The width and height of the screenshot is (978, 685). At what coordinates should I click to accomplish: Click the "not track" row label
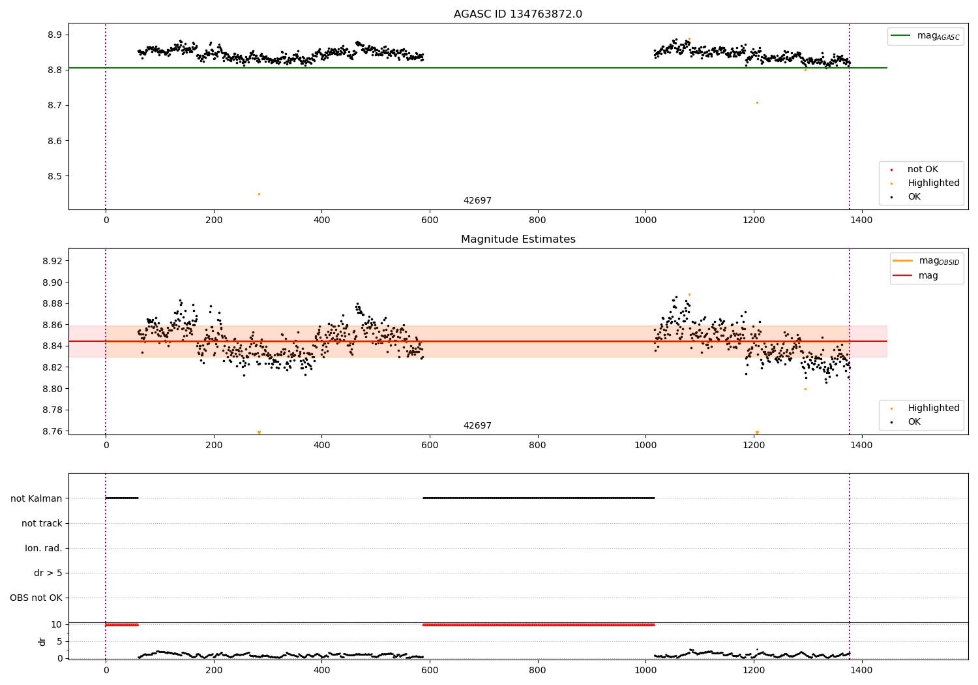[42, 523]
